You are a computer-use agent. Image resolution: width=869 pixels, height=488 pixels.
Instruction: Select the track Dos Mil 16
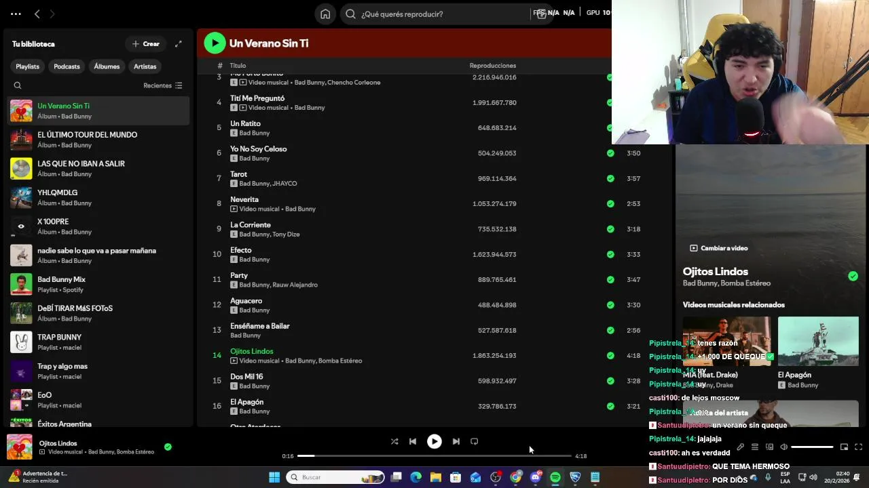click(x=246, y=376)
